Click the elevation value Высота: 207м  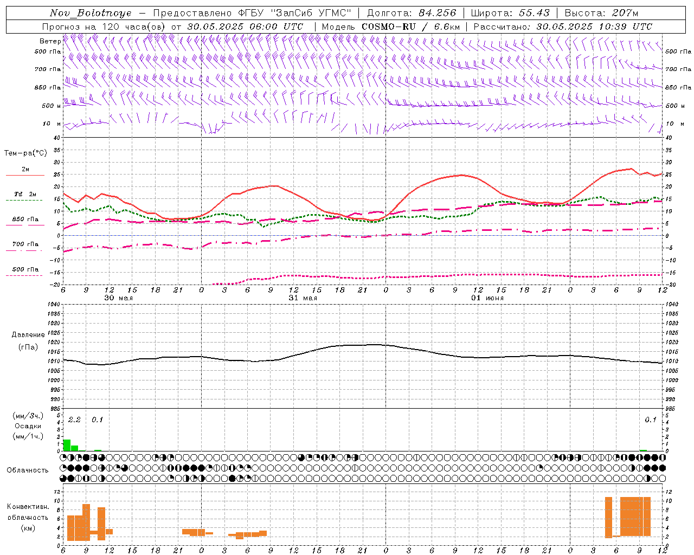click(601, 13)
